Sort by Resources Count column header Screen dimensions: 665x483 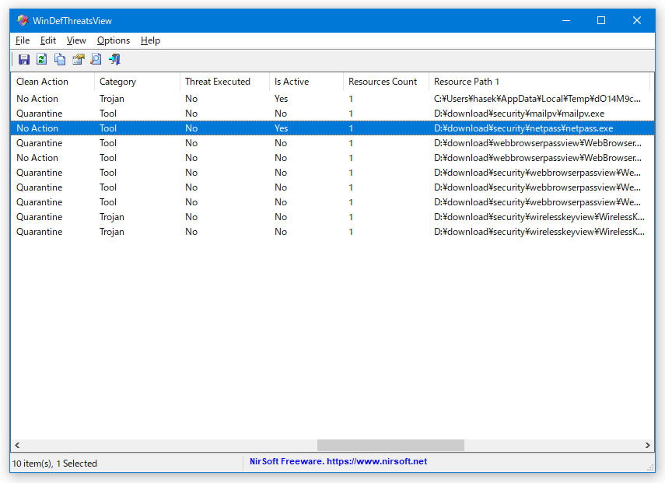pos(386,82)
